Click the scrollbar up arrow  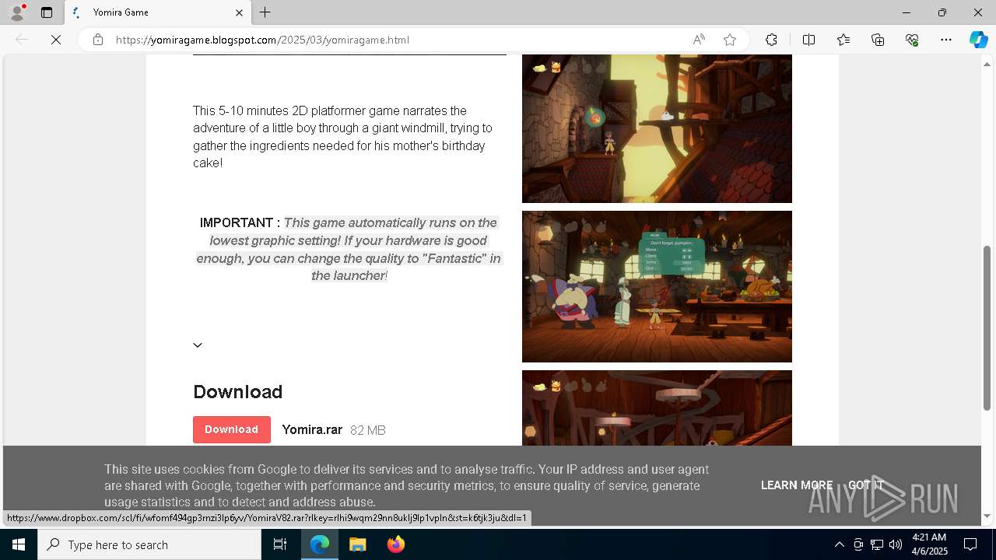[987, 63]
